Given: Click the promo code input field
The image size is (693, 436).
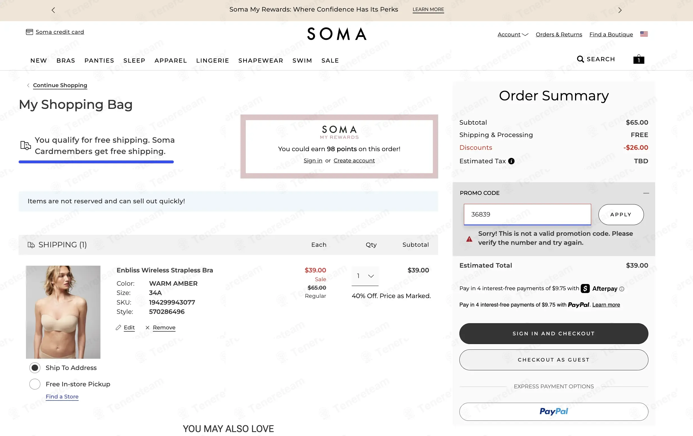Looking at the screenshot, I should point(527,215).
